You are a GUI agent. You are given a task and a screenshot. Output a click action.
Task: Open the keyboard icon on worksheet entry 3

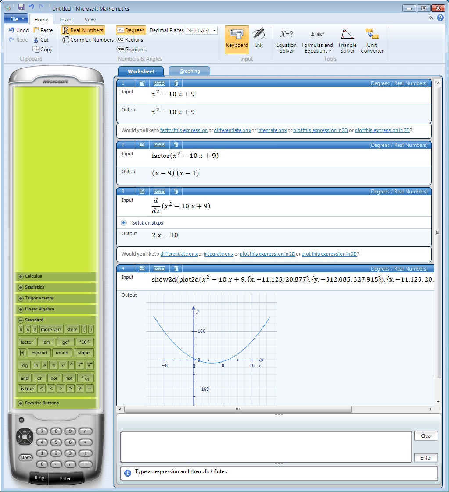(159, 191)
